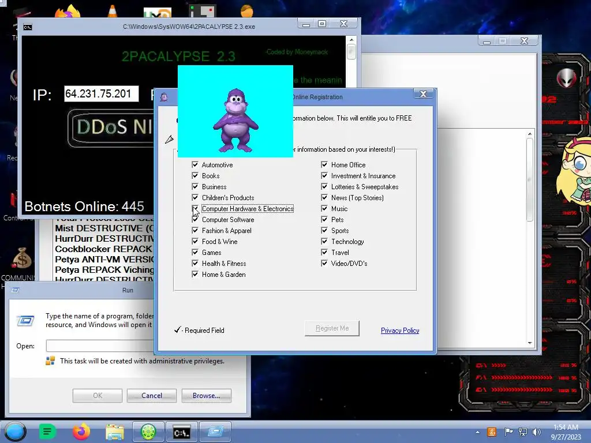Viewport: 591px width, 443px height.
Task: Click OK in the Run dialog
Action: 97,396
